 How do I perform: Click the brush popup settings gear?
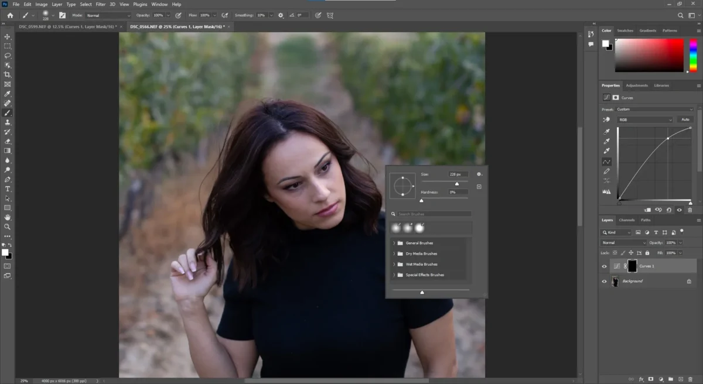479,174
